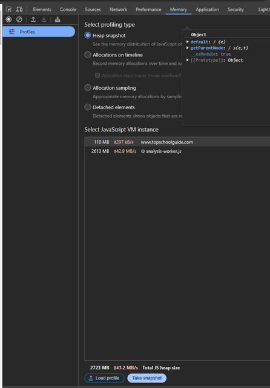Screen dimensions: 270x388
Task: Select the Allocation sampling radio button
Action: (x=88, y=87)
